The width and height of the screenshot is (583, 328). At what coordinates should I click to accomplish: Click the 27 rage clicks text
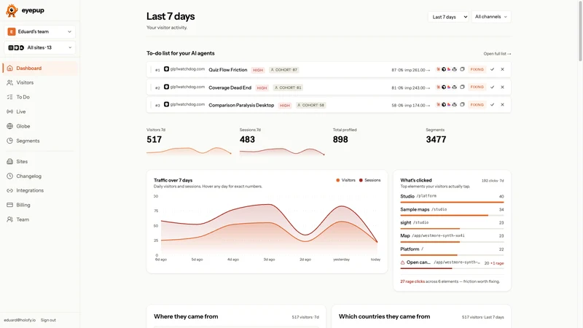point(412,281)
